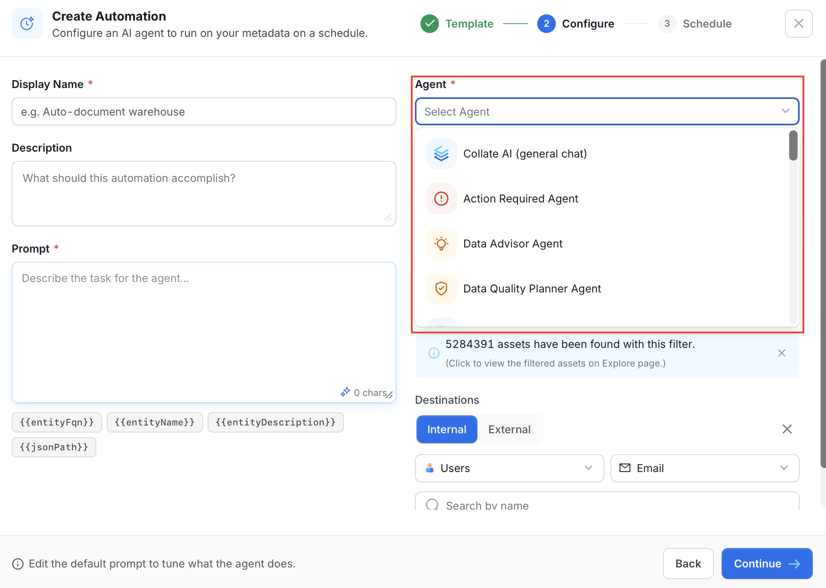This screenshot has width=826, height=588.
Task: Insert the {{jsonPath}} variable chip
Action: pyautogui.click(x=54, y=447)
